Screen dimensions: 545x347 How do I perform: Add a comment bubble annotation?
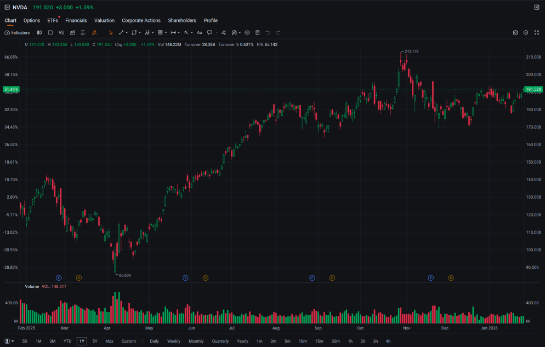click(209, 33)
